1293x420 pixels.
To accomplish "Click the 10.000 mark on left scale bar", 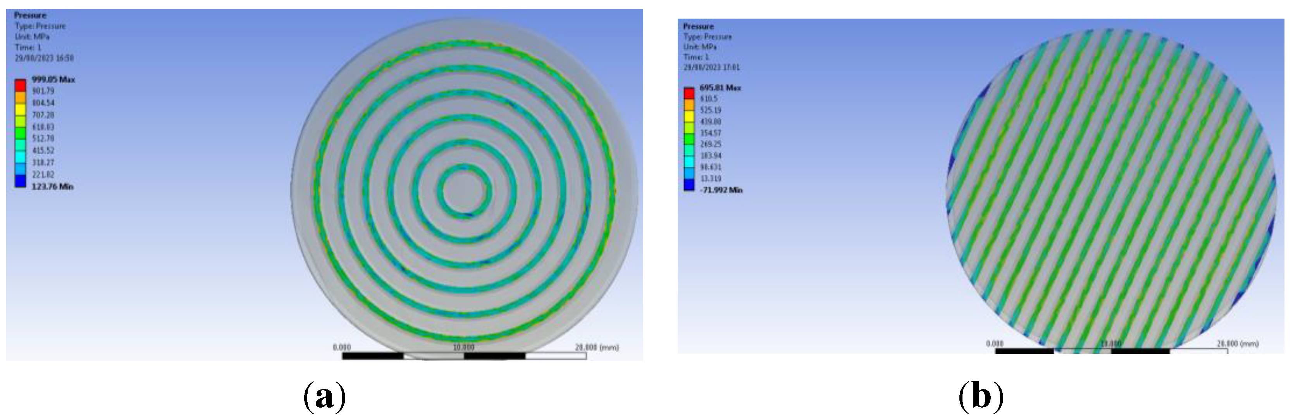I will pos(463,347).
